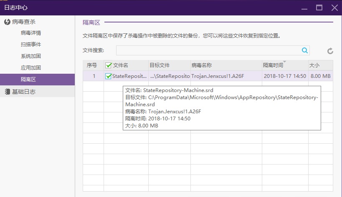Toggle the select-all checkbox in header
Viewport: 342px width, 197px height.
109,65
